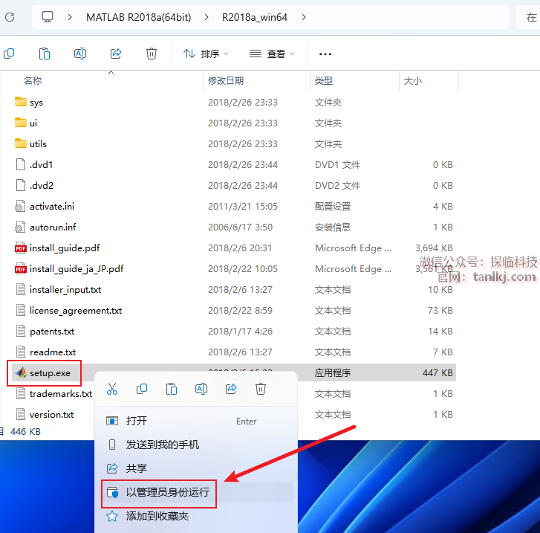Screen dimensions: 540x533
Task: Click the 2006/6/17 3:50 date cell
Action: pyautogui.click(x=241, y=227)
